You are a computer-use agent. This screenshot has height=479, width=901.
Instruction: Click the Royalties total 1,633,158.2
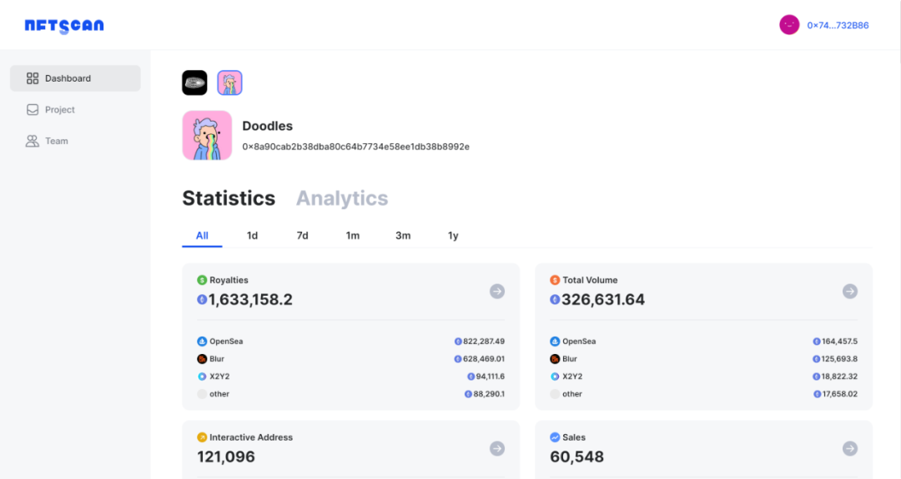250,299
